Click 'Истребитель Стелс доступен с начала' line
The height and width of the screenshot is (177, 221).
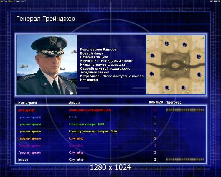(x=112, y=76)
